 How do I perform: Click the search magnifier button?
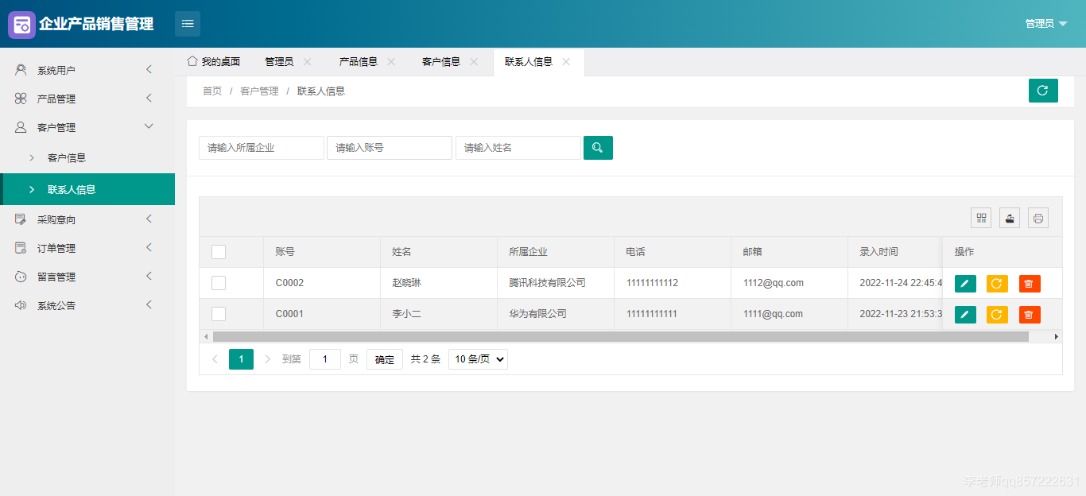point(598,148)
